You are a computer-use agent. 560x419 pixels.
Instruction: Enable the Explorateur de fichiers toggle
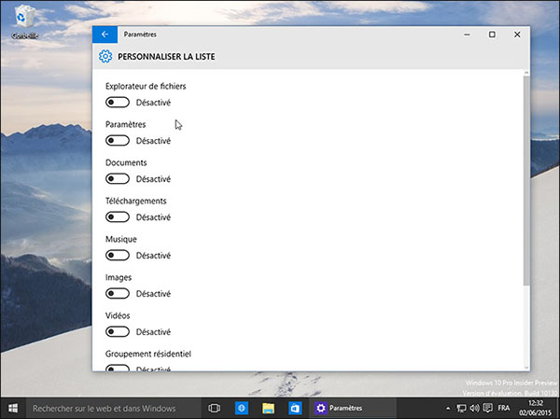(118, 103)
